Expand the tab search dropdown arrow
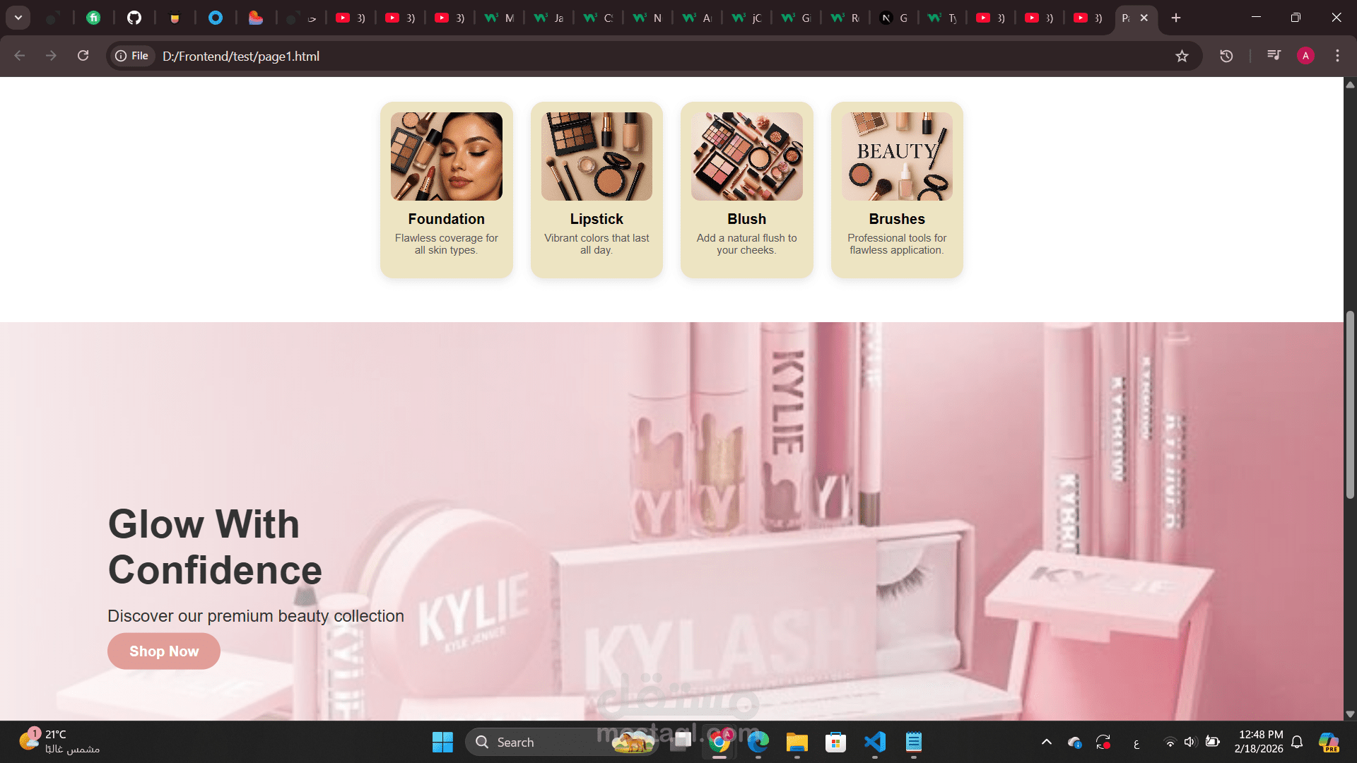This screenshot has height=763, width=1357. [18, 18]
